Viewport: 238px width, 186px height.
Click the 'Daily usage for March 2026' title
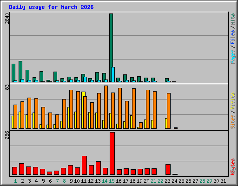(51, 7)
